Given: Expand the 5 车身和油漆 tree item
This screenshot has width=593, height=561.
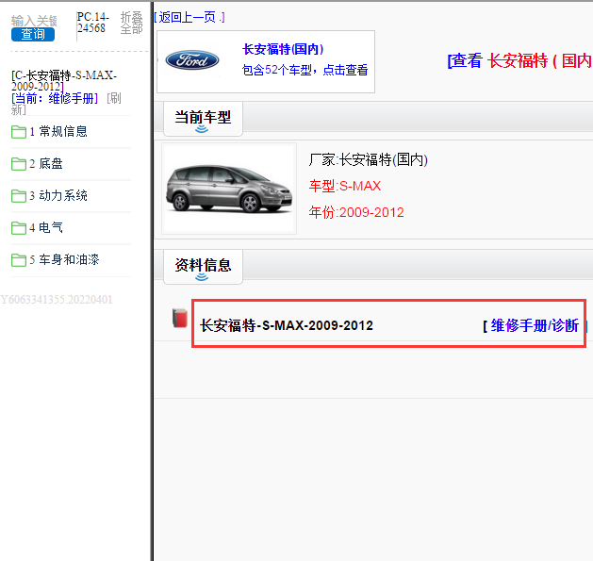Looking at the screenshot, I should coord(65,259).
